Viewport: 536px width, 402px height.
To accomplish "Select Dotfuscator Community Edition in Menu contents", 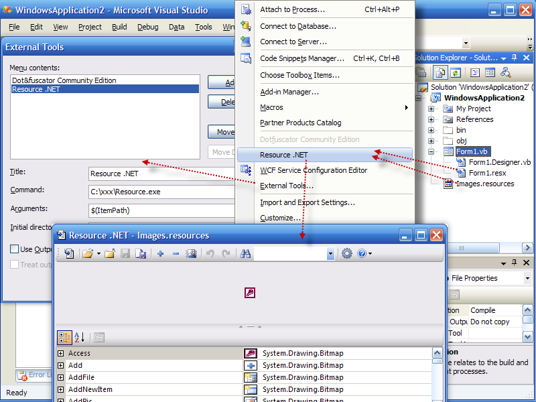I will tap(105, 80).
